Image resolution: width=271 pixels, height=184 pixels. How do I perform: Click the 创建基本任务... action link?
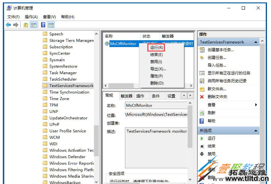(221, 50)
